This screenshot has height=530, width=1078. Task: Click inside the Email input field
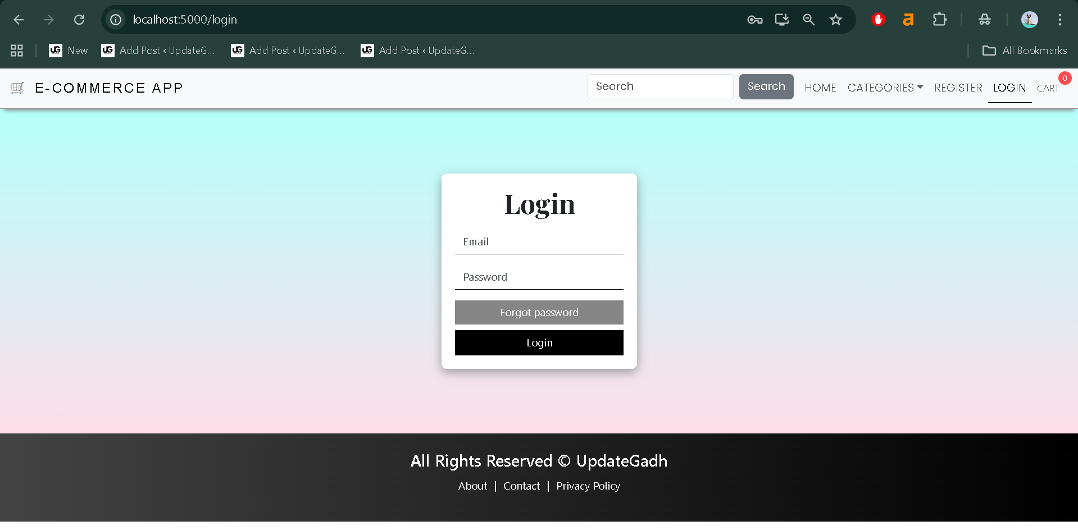(x=539, y=241)
